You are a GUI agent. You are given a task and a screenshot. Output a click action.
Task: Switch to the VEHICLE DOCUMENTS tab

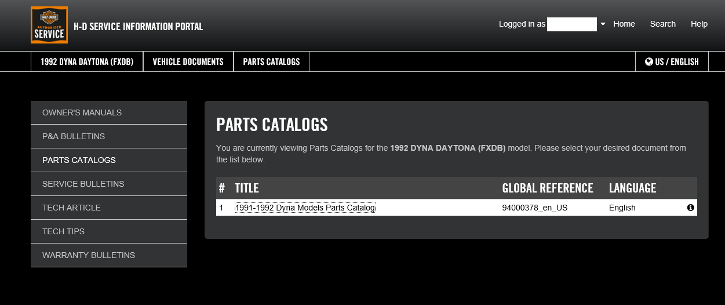pos(188,61)
